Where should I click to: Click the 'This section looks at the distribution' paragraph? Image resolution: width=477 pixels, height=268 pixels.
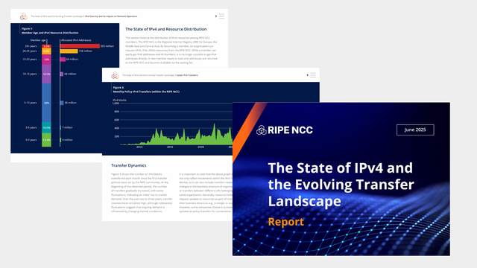click(x=171, y=50)
